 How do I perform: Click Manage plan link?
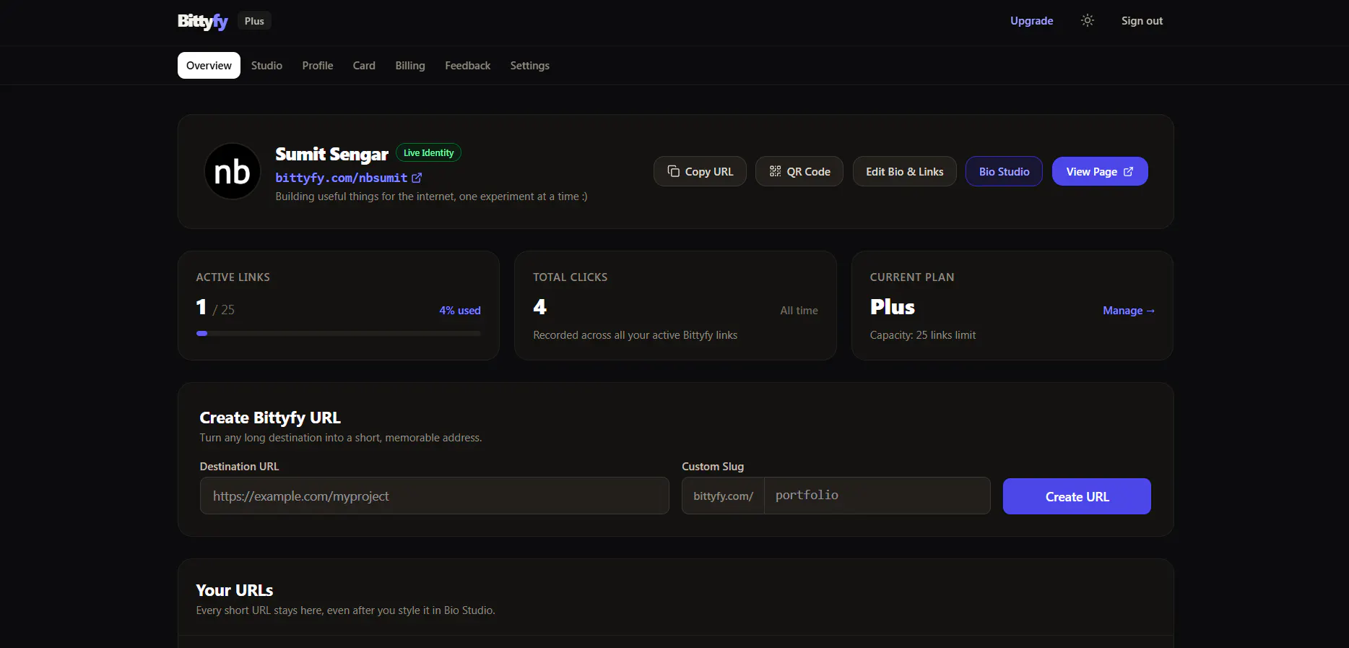coord(1129,311)
